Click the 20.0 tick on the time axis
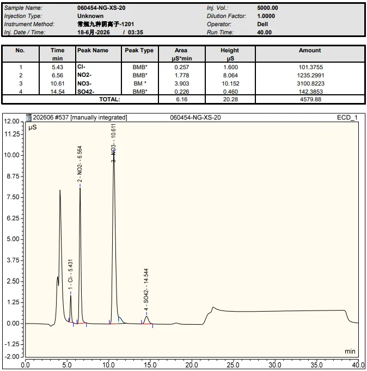This screenshot has height=371, width=367. click(192, 365)
